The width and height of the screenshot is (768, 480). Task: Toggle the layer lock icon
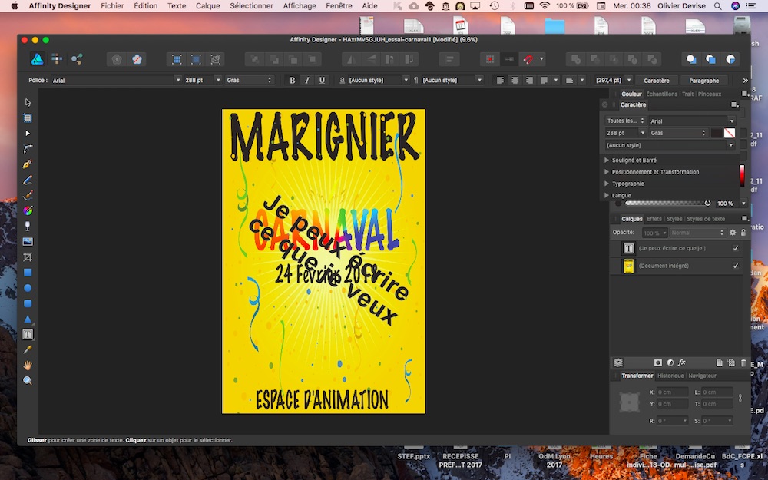click(x=743, y=233)
